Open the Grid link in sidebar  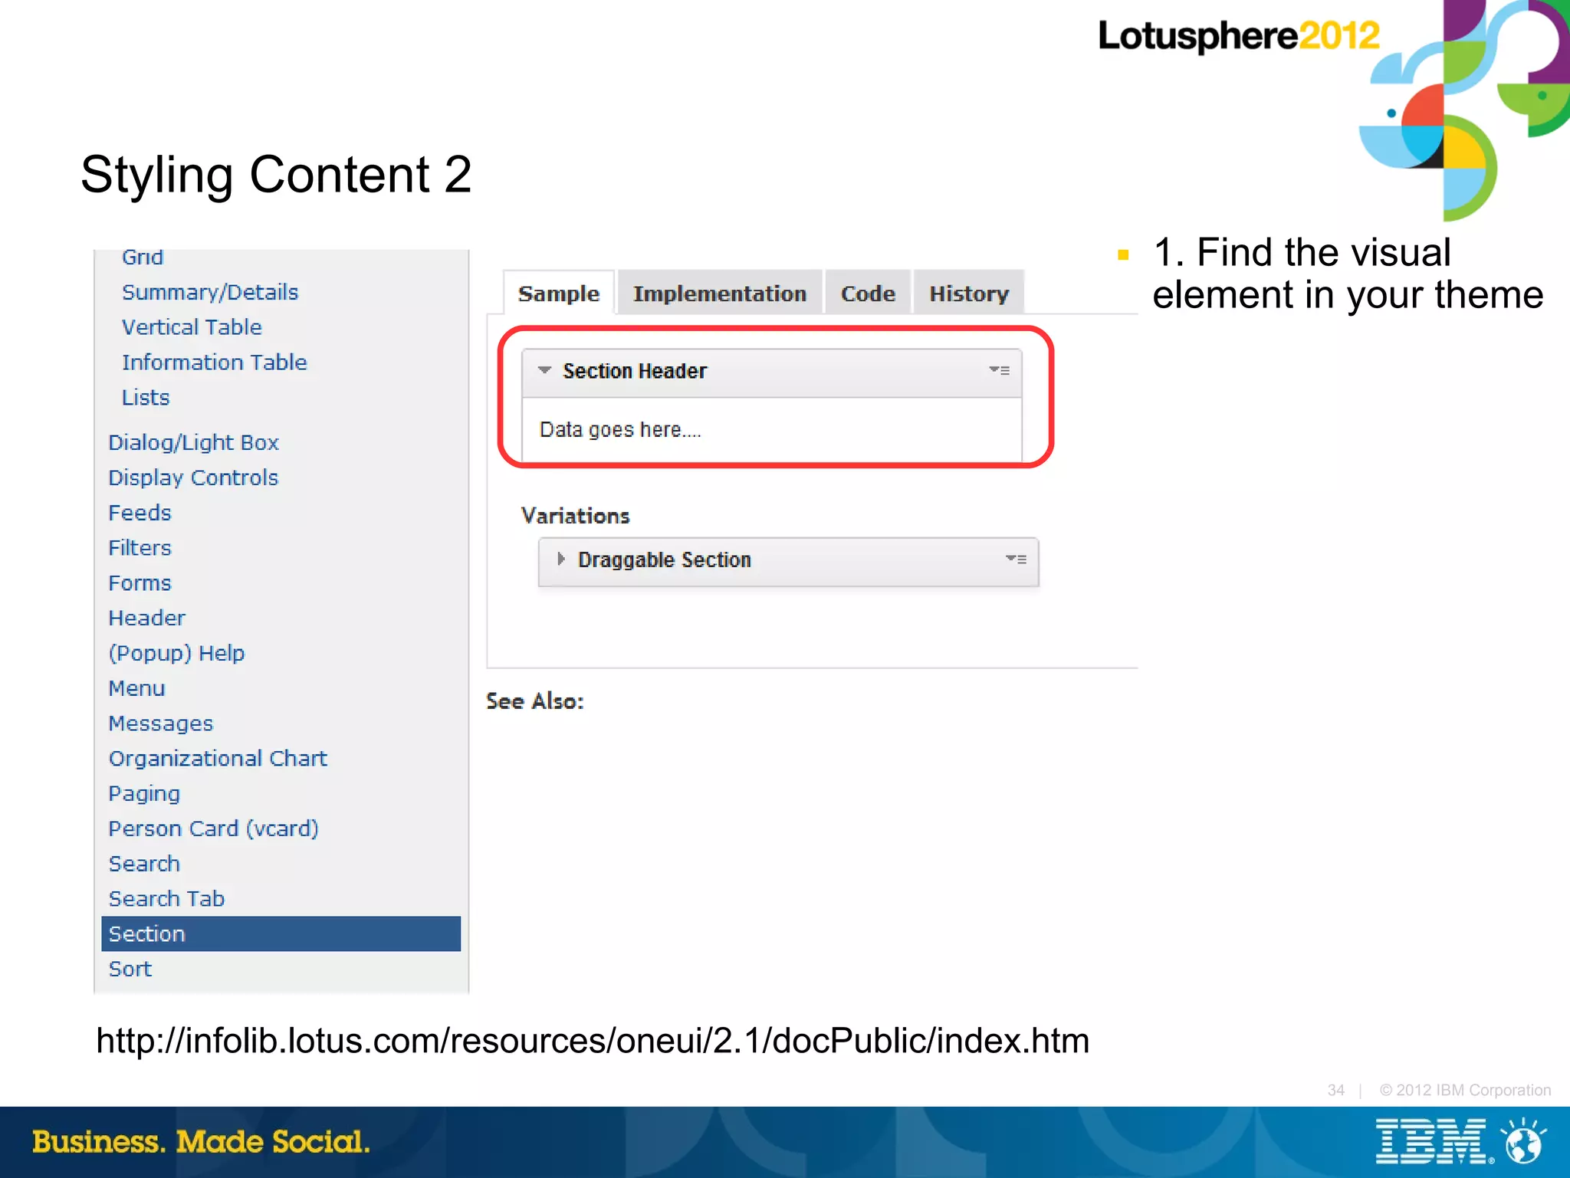pos(143,257)
